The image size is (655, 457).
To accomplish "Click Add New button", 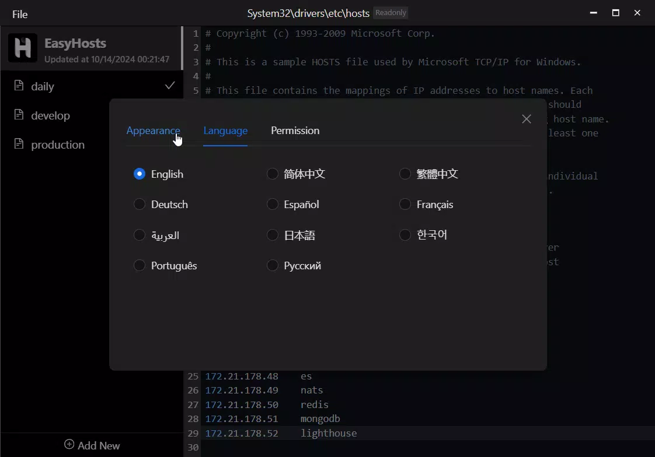I will pyautogui.click(x=92, y=445).
